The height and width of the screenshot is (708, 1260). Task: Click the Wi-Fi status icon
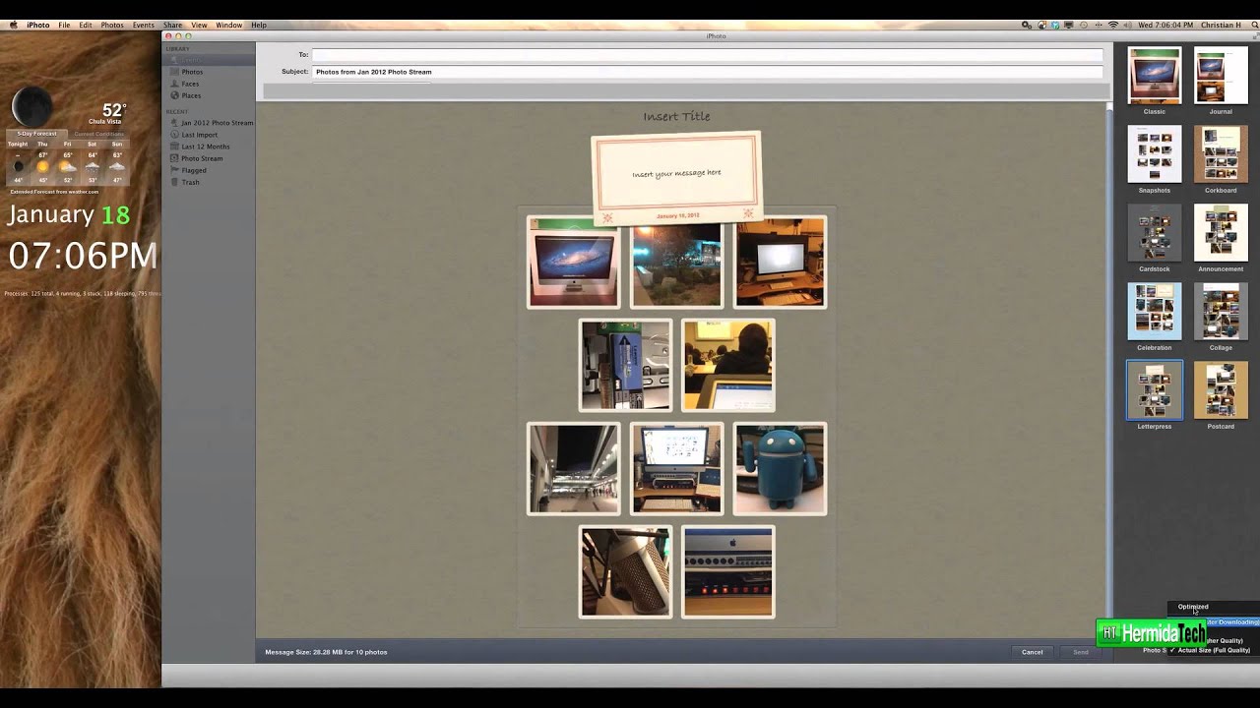1113,25
